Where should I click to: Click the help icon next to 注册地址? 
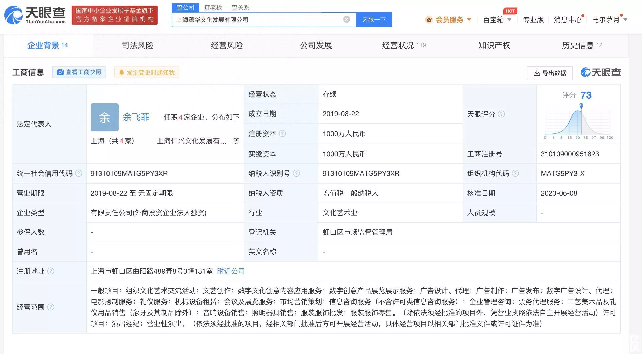51,271
